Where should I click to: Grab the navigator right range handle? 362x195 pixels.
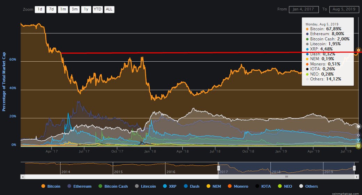(x=354, y=168)
